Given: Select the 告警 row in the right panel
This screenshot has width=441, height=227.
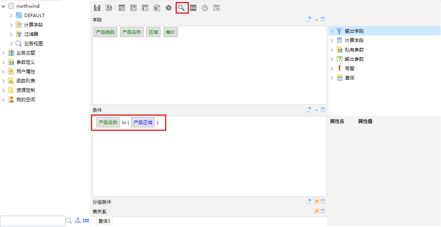Looking at the screenshot, I should click(x=385, y=69).
